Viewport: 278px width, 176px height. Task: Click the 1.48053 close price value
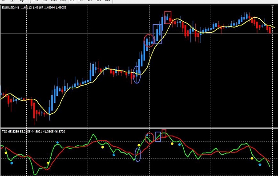tap(61, 8)
